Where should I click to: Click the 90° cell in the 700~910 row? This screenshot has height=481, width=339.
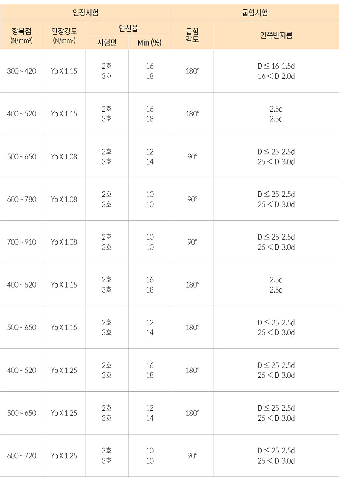[192, 242]
